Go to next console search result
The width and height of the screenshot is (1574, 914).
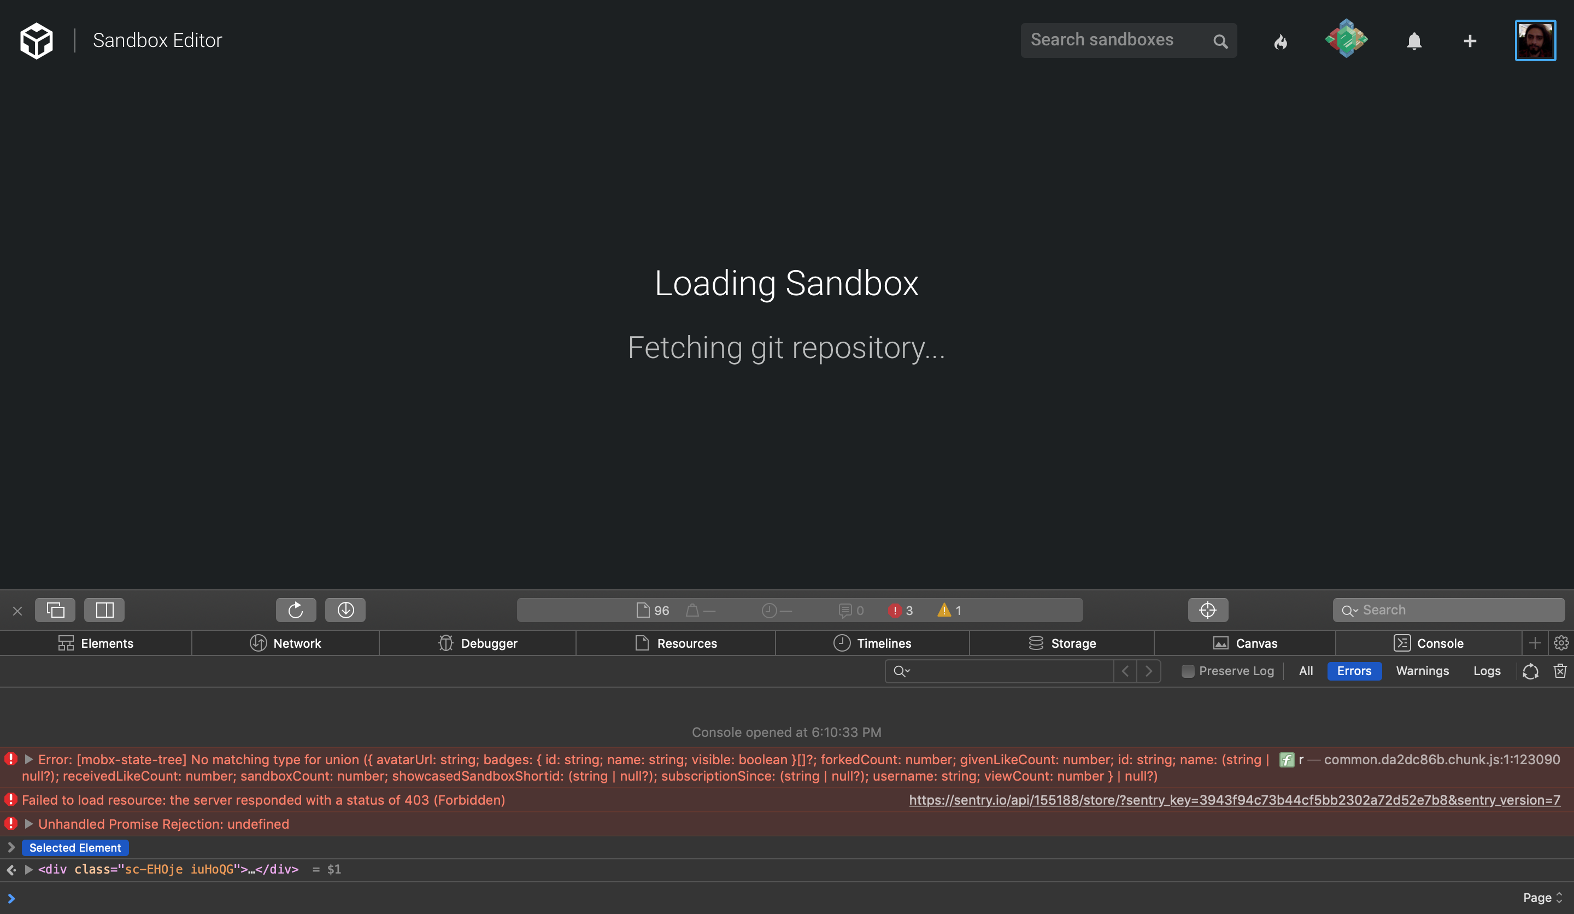[x=1149, y=671]
